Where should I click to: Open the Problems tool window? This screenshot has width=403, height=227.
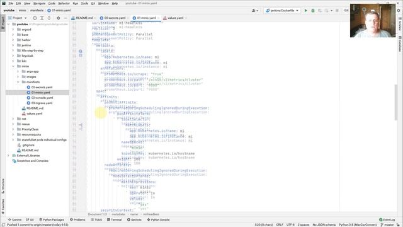(x=77, y=220)
